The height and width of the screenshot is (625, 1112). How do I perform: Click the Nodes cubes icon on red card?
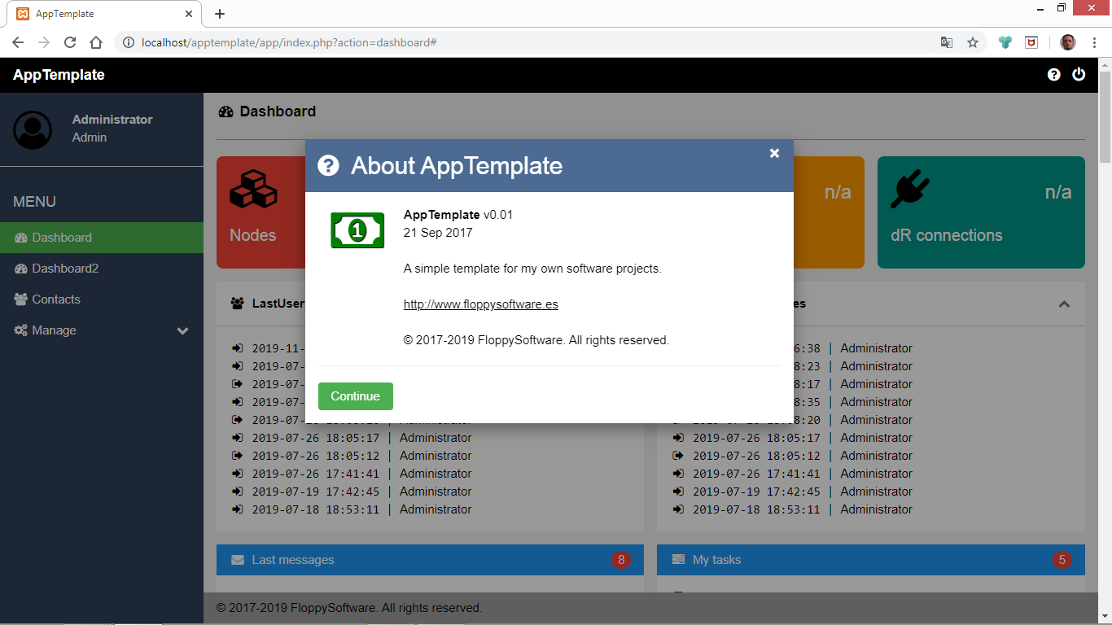point(253,189)
